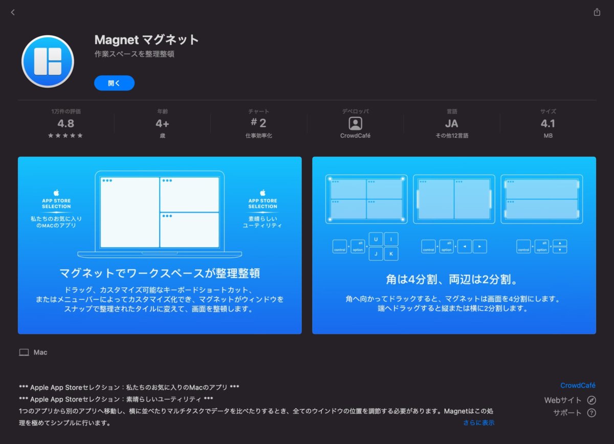View the first app screenshot
This screenshot has height=444, width=614.
click(x=160, y=245)
